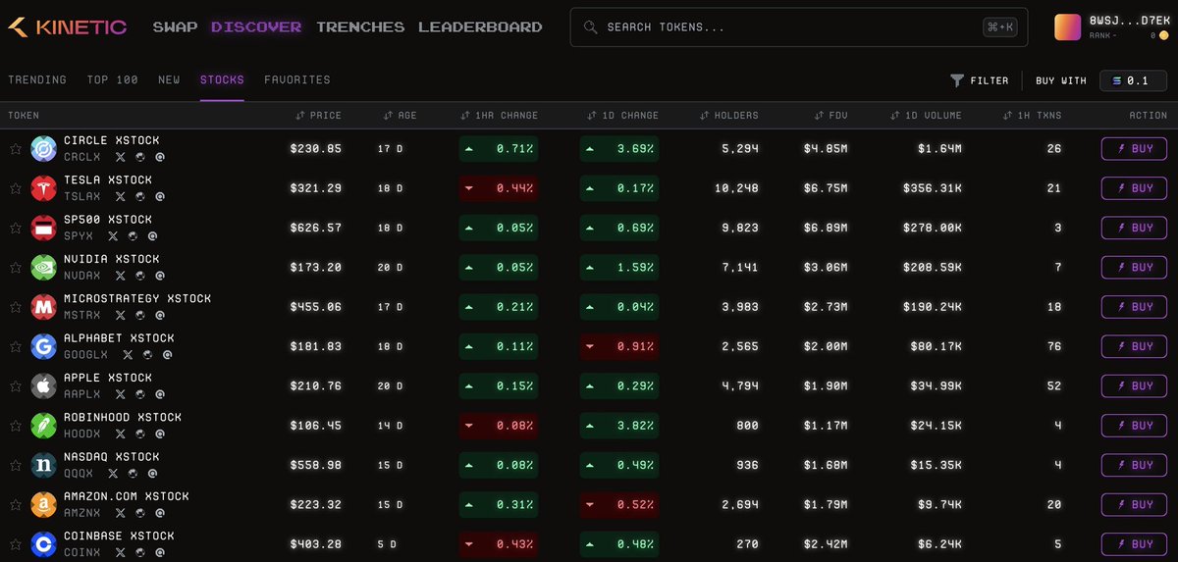The image size is (1178, 562).
Task: Buy Nasdaq xStock
Action: [1134, 465]
